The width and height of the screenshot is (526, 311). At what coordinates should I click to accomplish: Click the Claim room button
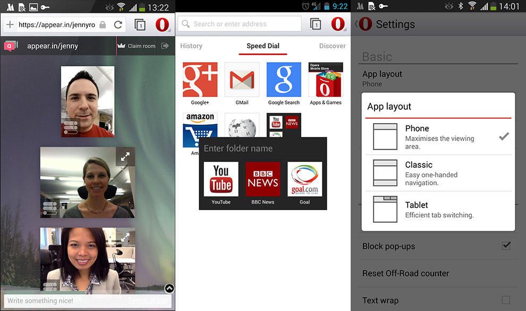click(x=136, y=46)
